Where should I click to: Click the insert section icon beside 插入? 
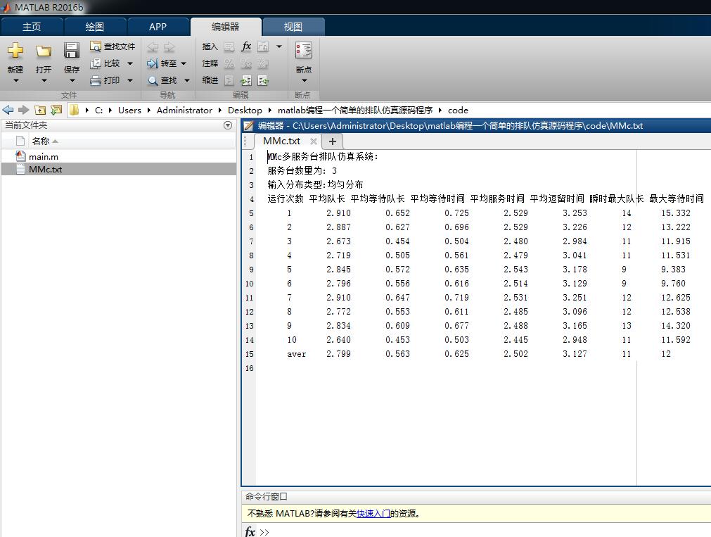click(229, 46)
